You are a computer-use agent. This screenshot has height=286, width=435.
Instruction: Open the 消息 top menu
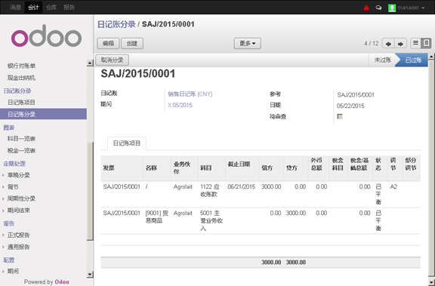15,8
